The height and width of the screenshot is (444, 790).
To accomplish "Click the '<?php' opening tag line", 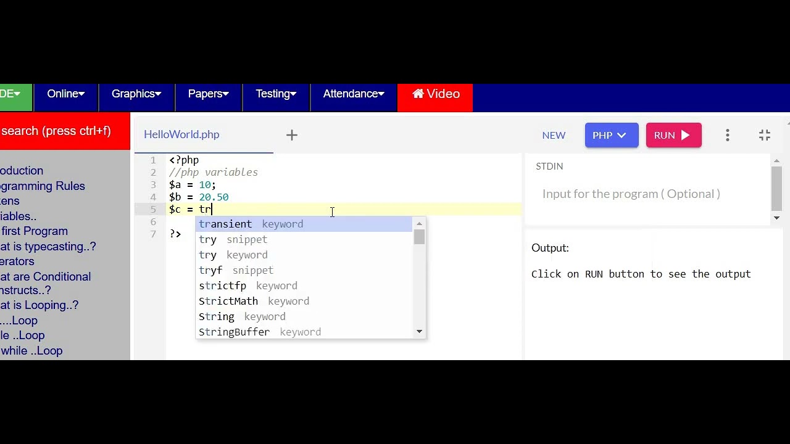I will click(x=184, y=160).
